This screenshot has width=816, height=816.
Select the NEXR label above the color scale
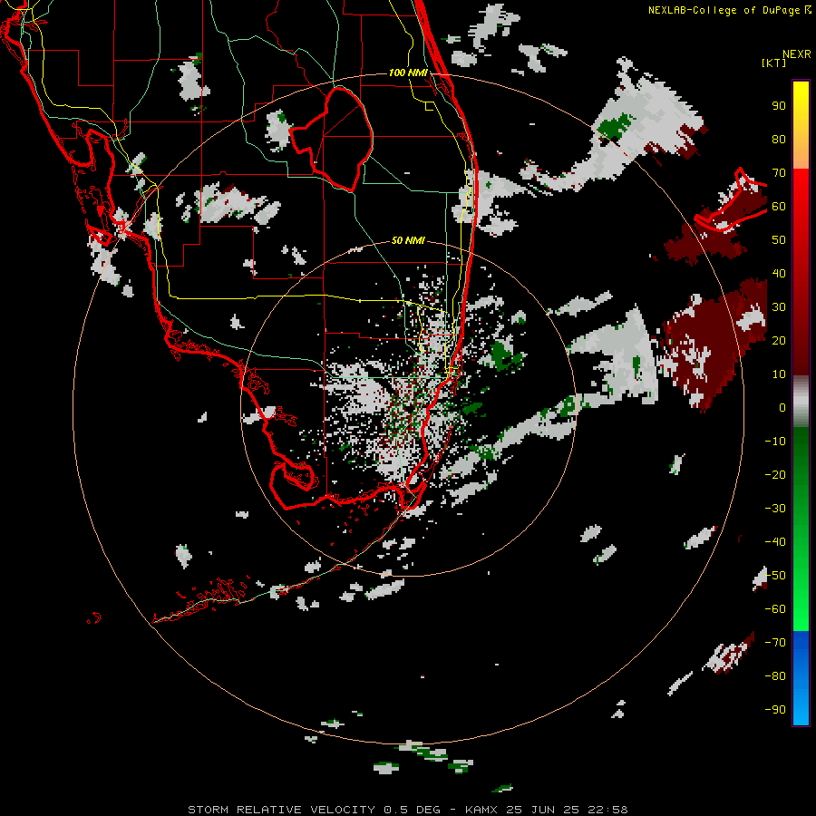click(x=796, y=54)
